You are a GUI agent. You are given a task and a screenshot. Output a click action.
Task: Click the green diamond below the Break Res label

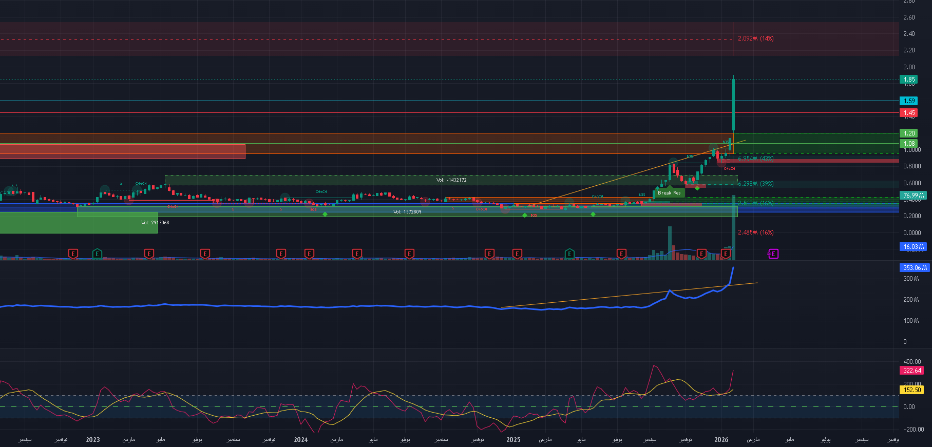pyautogui.click(x=697, y=188)
